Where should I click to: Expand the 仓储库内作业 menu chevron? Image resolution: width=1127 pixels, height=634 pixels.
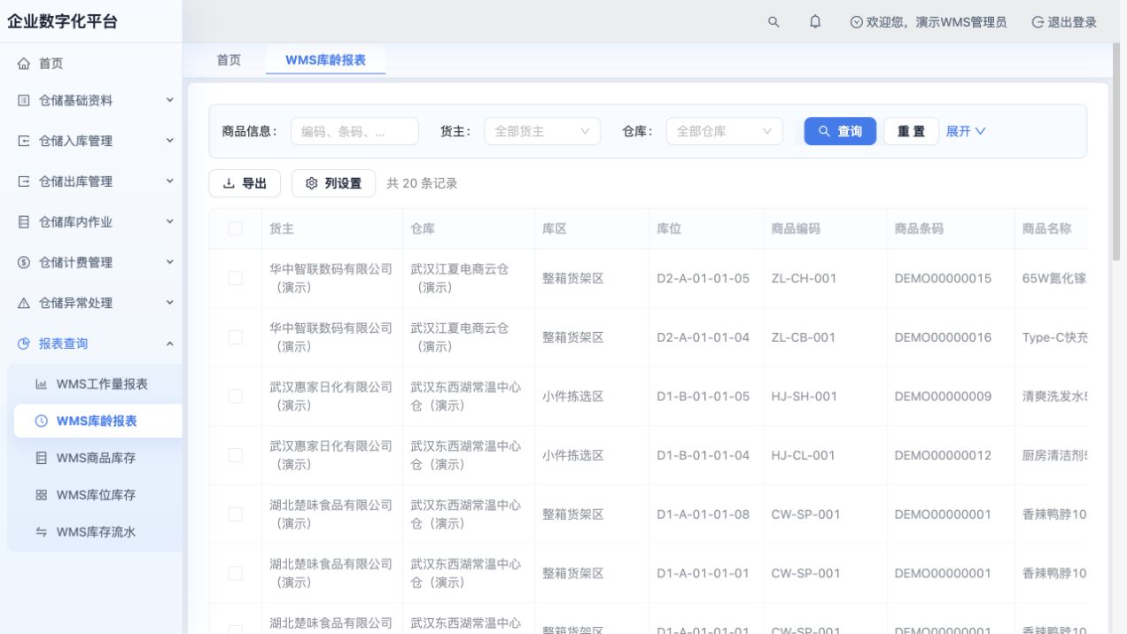tap(169, 222)
